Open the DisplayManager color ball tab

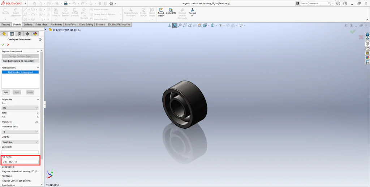pyautogui.click(x=35, y=34)
